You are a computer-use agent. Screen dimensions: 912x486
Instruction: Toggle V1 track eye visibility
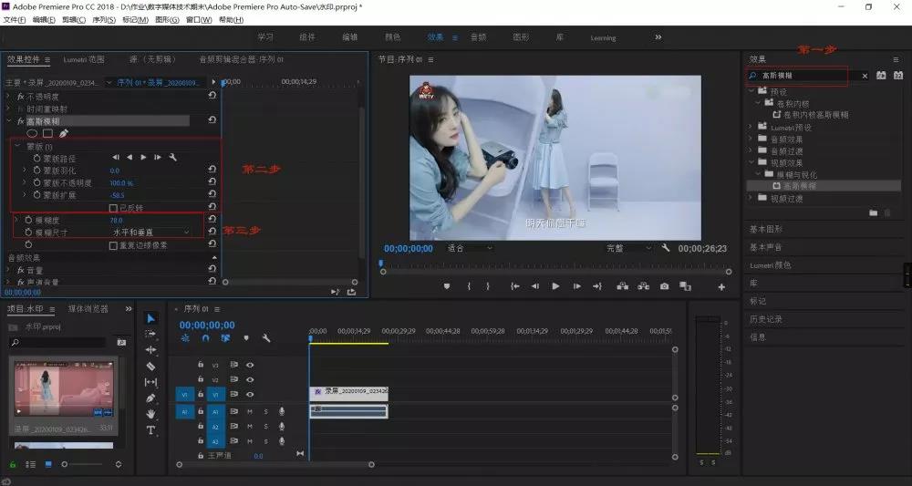point(250,394)
